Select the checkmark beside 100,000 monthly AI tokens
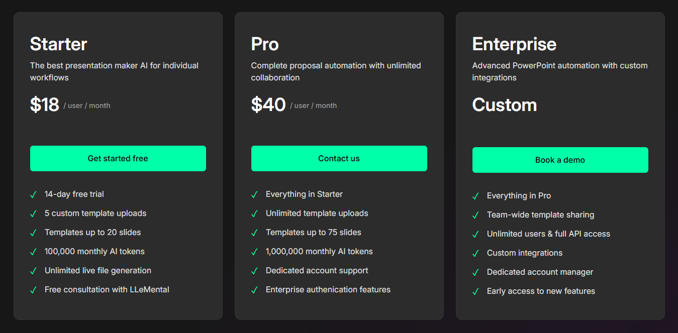Image resolution: width=678 pixels, height=333 pixels. tap(33, 251)
